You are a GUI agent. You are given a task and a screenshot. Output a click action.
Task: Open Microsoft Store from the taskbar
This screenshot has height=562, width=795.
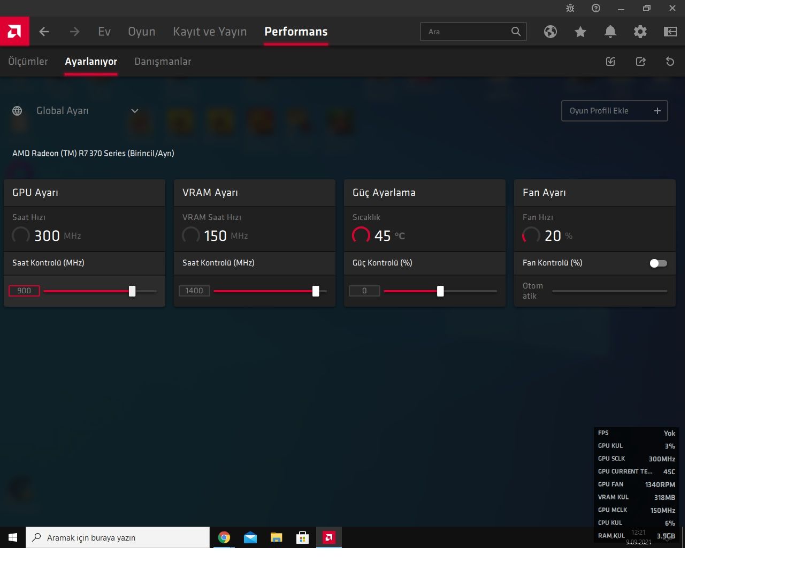coord(303,537)
